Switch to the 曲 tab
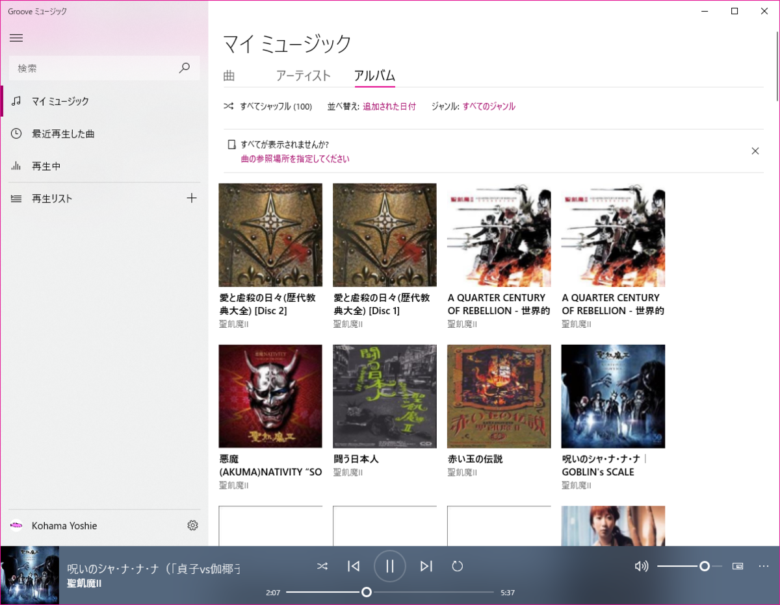This screenshot has height=605, width=780. [x=229, y=76]
